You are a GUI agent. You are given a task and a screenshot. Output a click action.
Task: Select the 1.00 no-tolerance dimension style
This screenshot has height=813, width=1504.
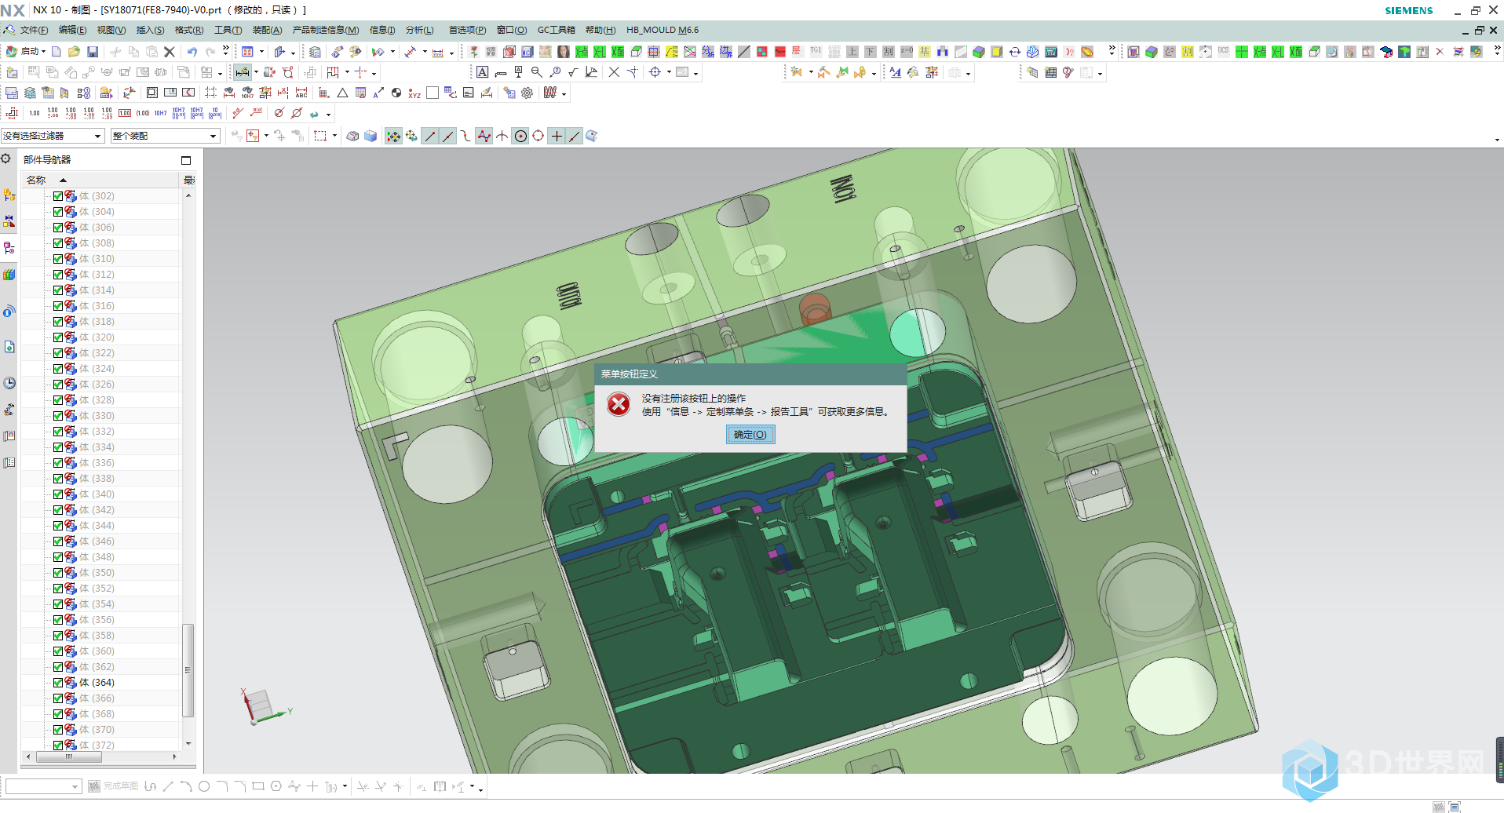[35, 114]
